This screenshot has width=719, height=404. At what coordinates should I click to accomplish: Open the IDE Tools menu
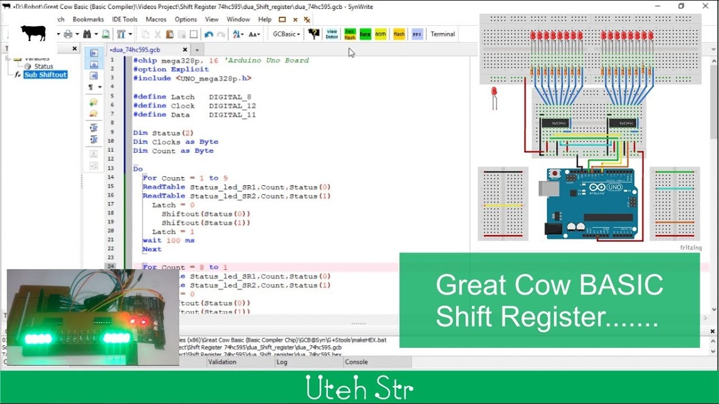click(x=125, y=19)
